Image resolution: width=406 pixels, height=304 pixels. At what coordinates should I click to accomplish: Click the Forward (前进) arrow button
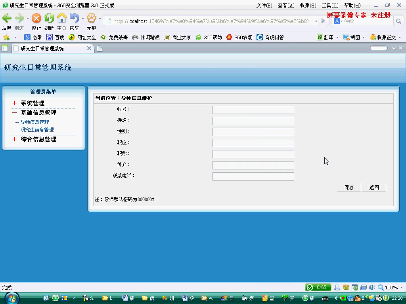point(19,18)
